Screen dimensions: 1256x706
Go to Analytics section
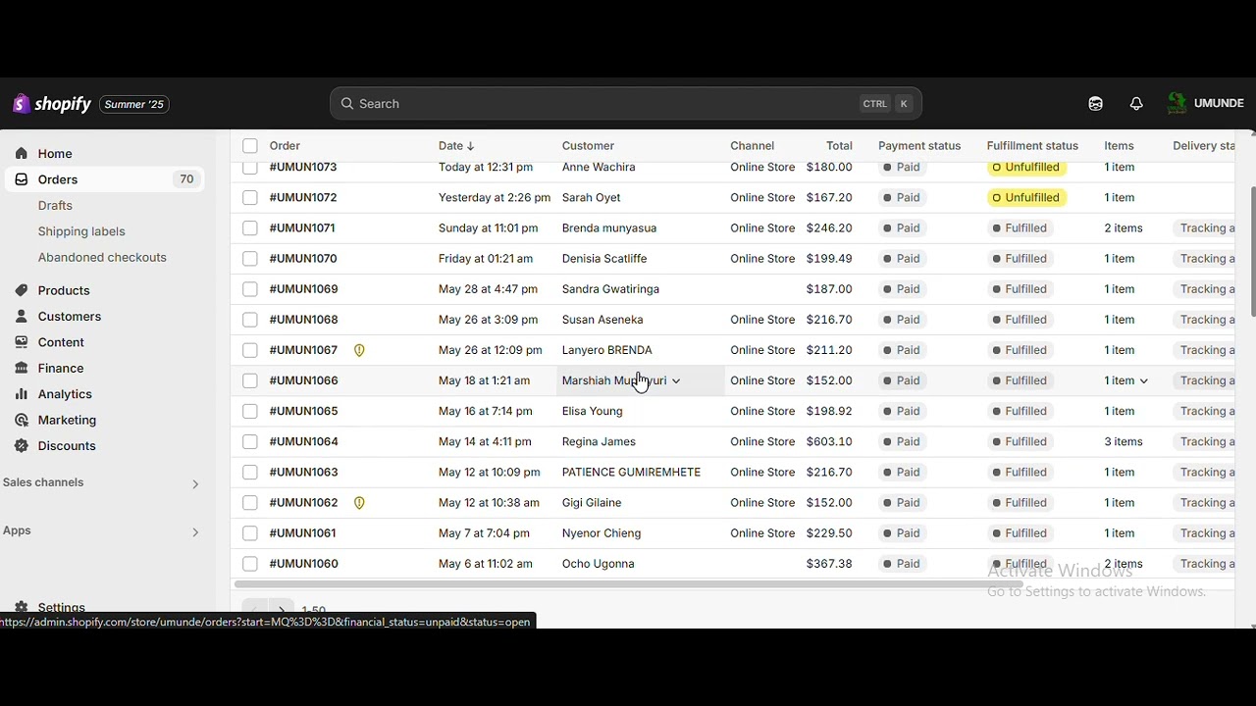(x=65, y=394)
